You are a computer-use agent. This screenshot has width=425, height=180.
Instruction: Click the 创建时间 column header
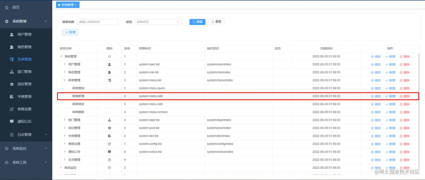pos(326,49)
